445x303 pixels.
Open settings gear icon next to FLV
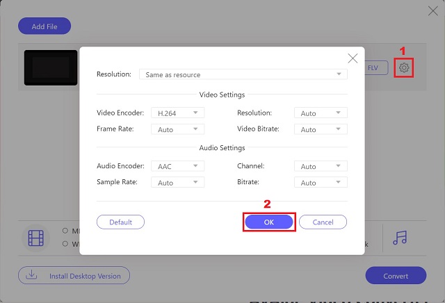click(x=404, y=68)
